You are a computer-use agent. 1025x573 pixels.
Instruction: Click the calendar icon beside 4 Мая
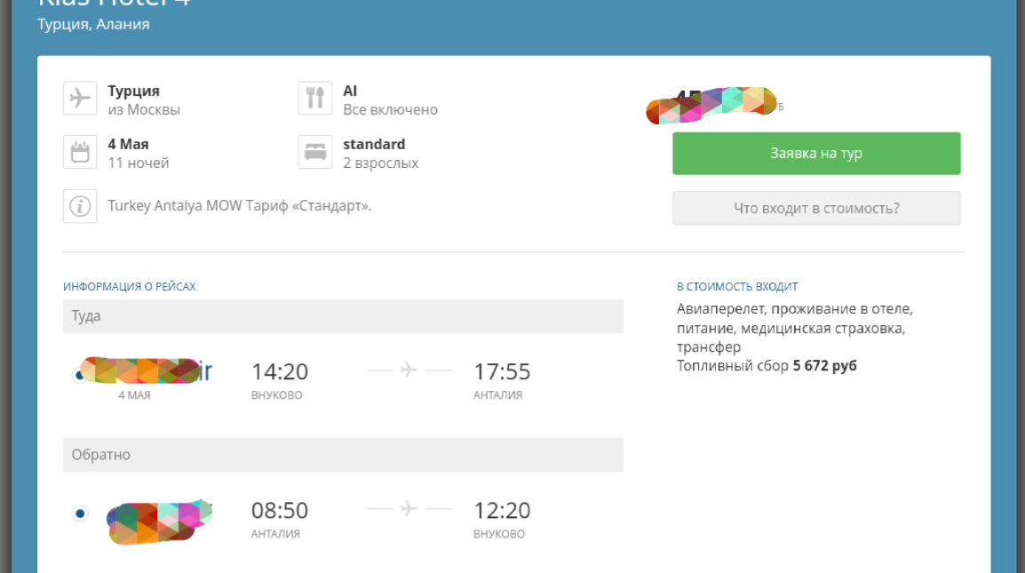(80, 152)
